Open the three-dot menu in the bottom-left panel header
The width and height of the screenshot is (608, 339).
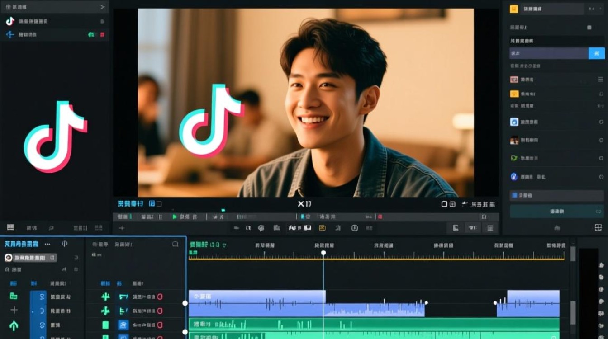[x=47, y=244]
